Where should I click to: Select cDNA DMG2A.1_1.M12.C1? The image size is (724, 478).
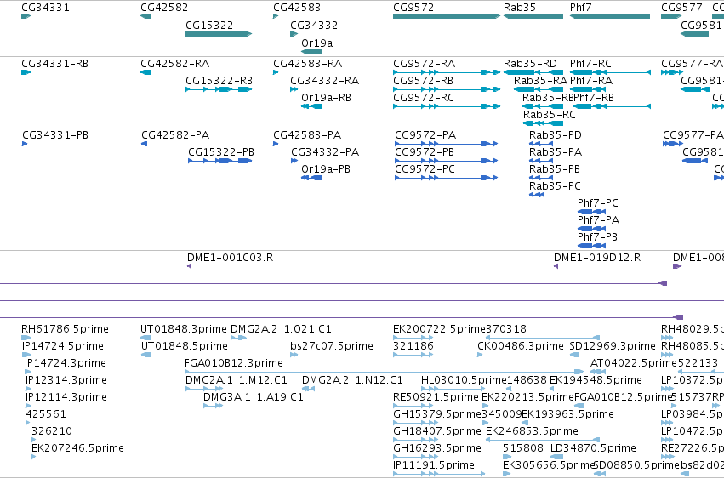click(x=237, y=380)
